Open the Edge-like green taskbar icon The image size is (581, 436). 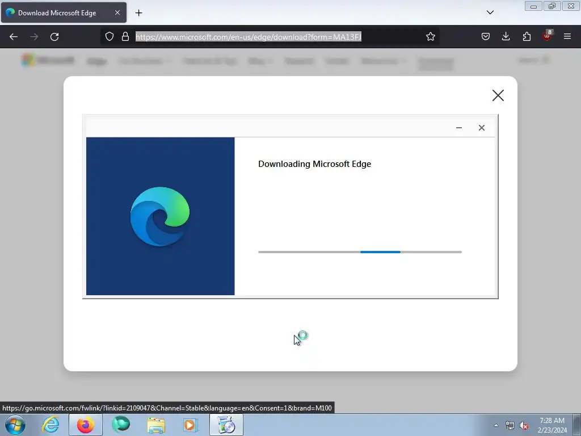121,425
